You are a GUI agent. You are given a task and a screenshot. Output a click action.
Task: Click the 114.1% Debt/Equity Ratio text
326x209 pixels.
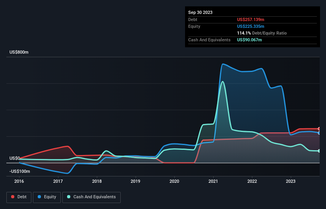(262, 33)
